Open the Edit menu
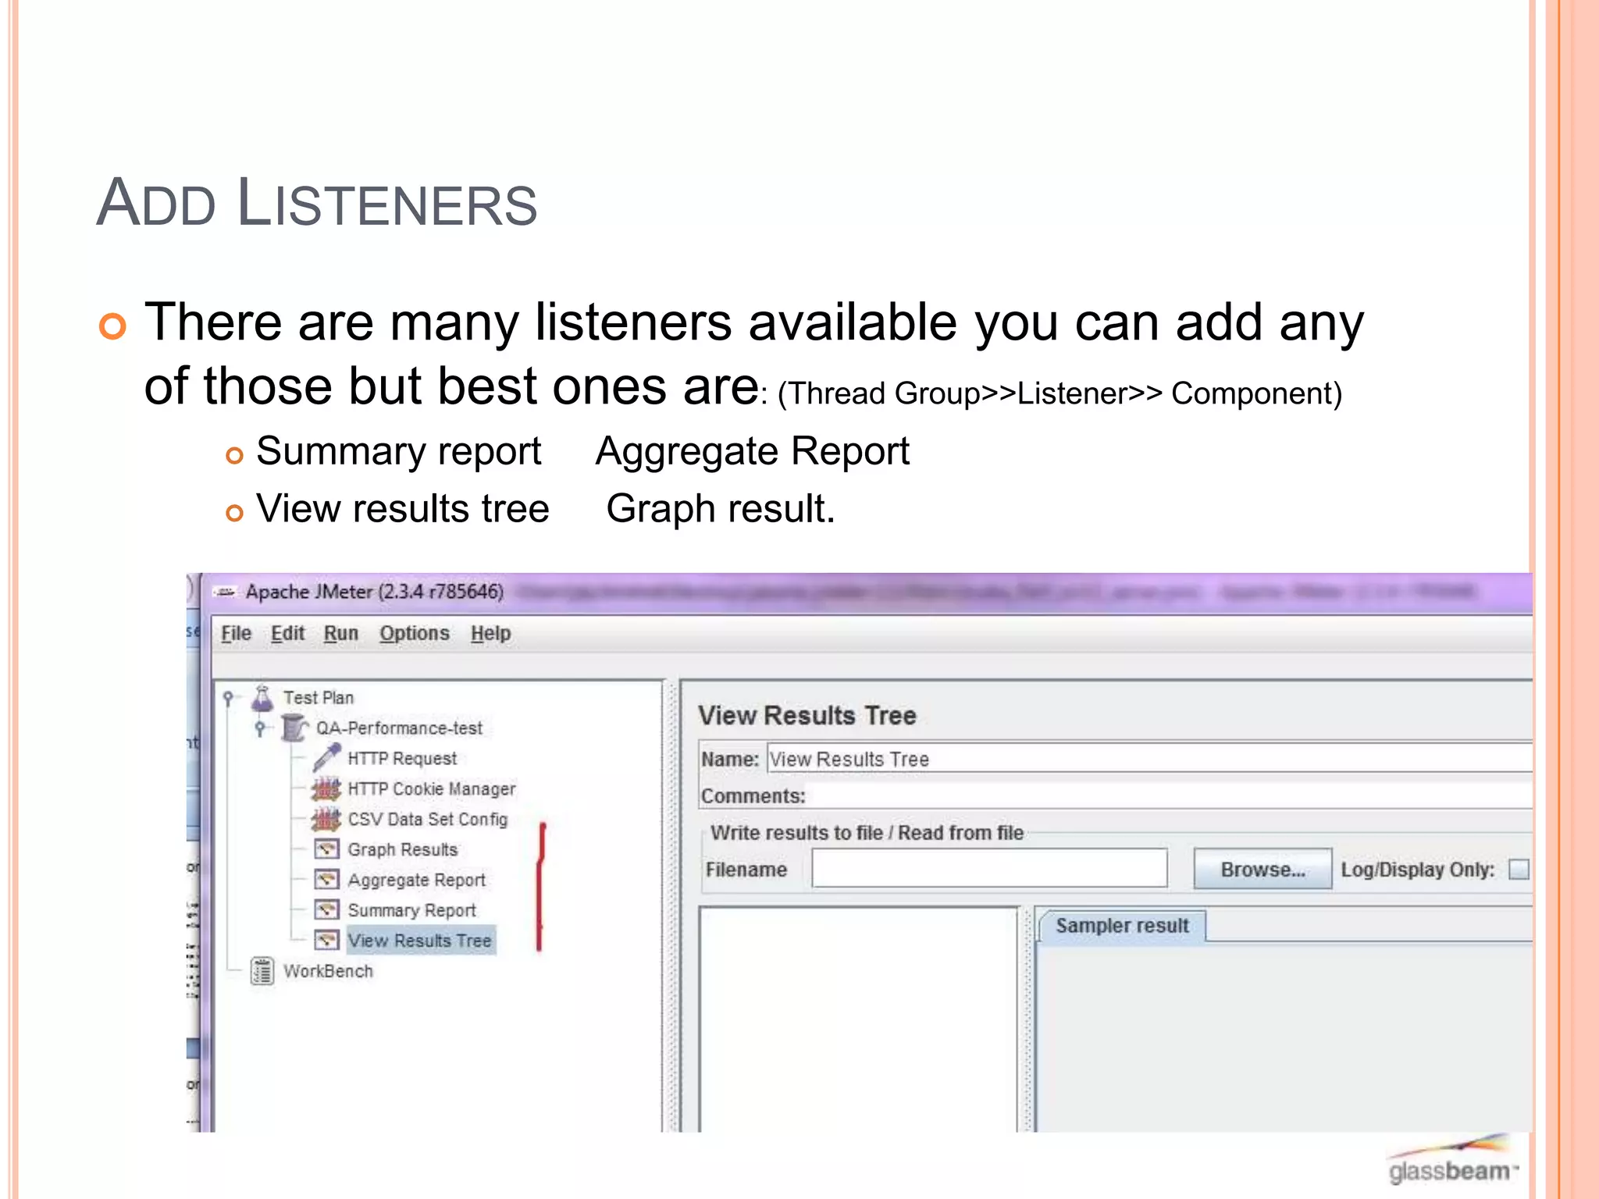Image resolution: width=1599 pixels, height=1199 pixels. point(287,633)
